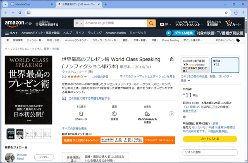Open the browser profile avatar icon
Viewport: 248px width, 163px height.
(x=236, y=13)
